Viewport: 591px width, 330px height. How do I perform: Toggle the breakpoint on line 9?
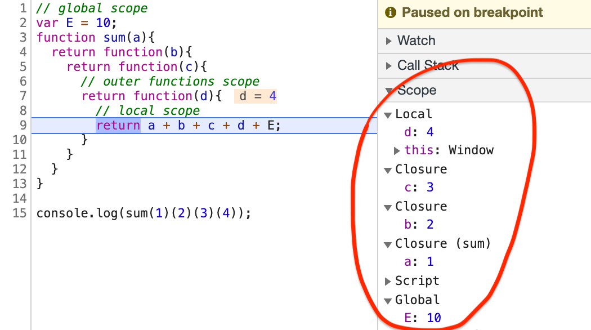[x=19, y=125]
